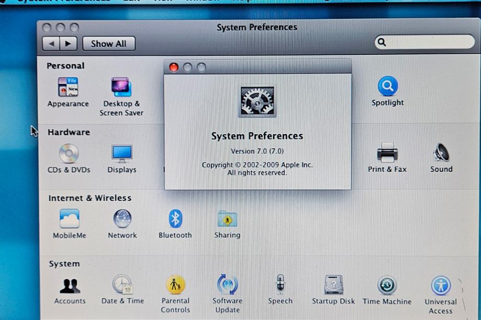This screenshot has height=320, width=481.
Task: Zoom the main System Preferences window
Action: [x=74, y=28]
